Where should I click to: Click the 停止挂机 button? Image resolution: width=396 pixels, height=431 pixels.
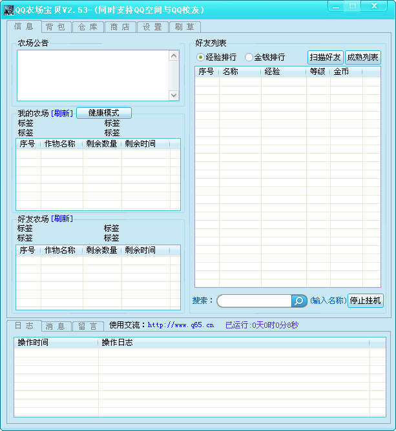point(366,301)
